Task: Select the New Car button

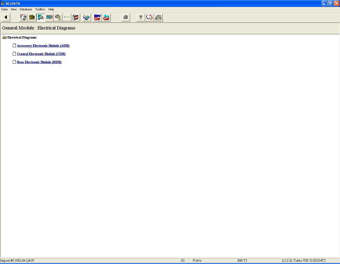Action: pyautogui.click(x=97, y=18)
